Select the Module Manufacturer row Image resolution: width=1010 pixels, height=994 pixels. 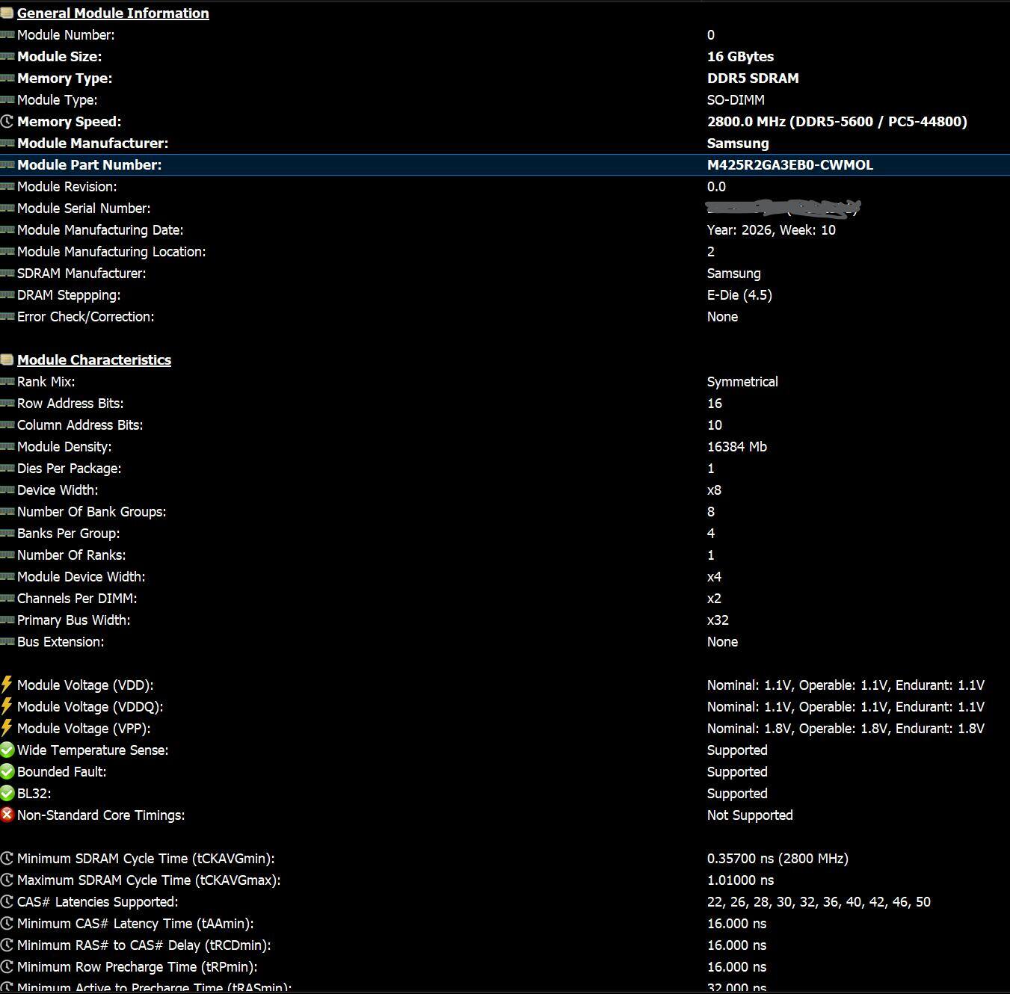coord(505,143)
